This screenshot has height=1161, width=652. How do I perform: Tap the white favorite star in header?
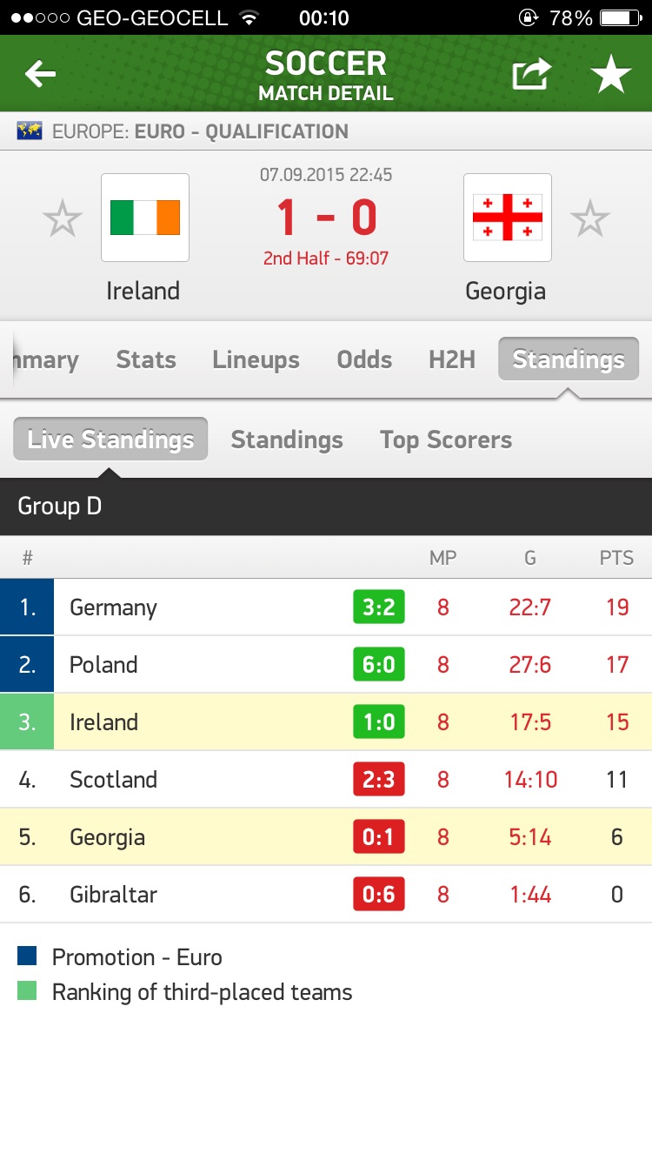coord(611,75)
